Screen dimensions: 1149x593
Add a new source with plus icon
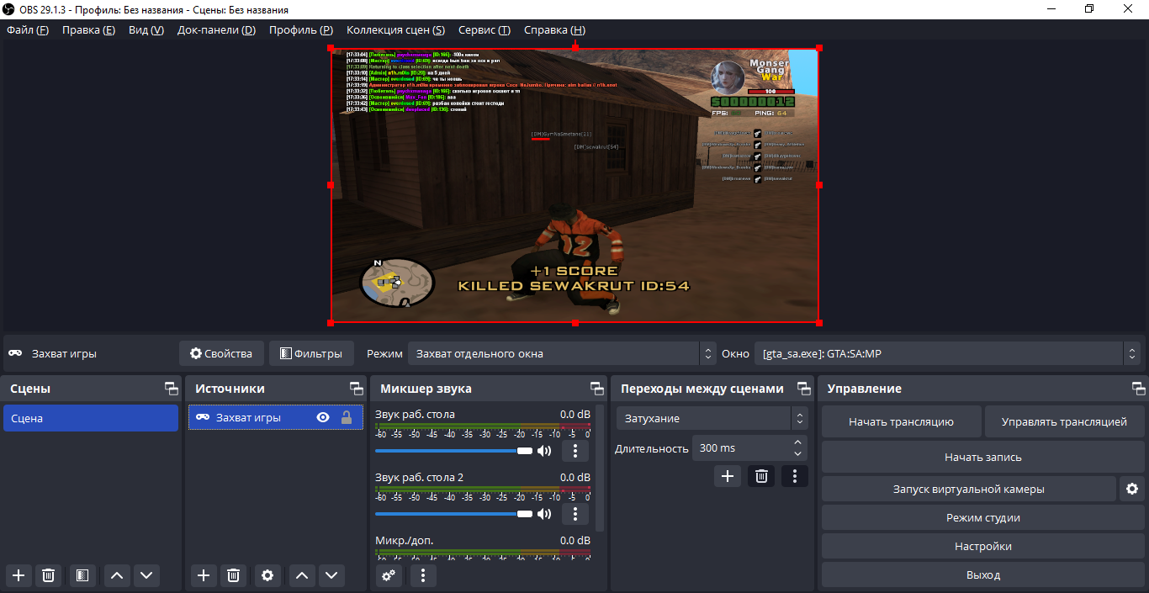[x=203, y=575]
